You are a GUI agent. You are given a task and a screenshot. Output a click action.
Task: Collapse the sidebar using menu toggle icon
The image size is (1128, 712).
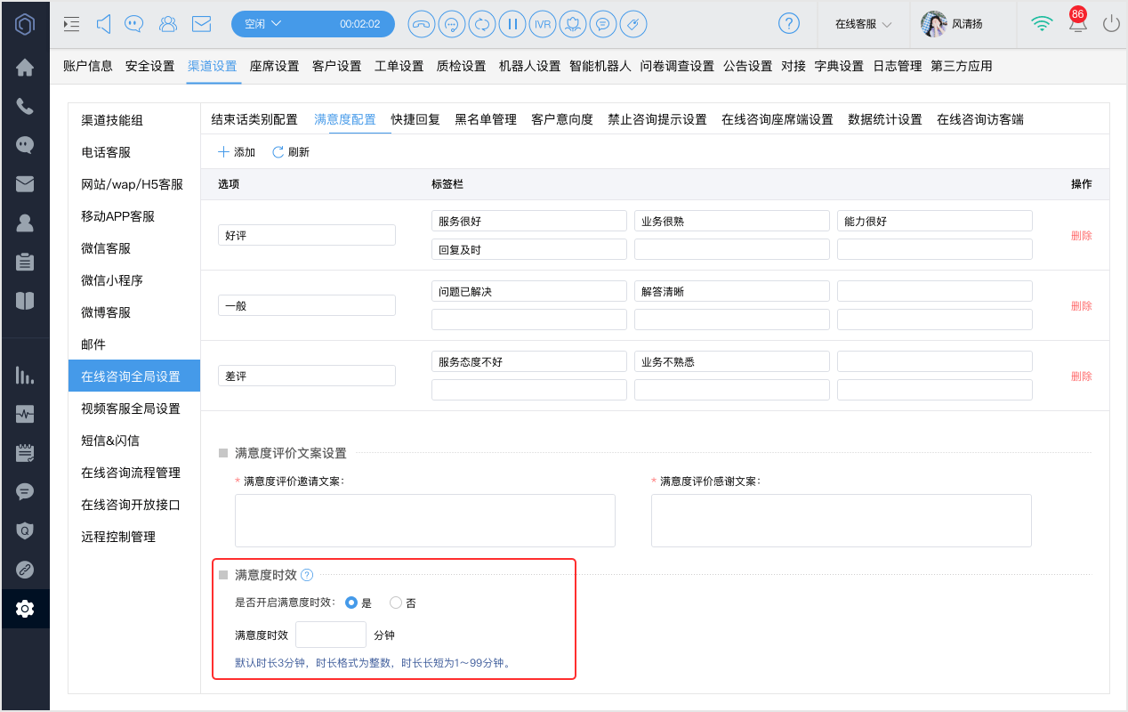pos(72,24)
